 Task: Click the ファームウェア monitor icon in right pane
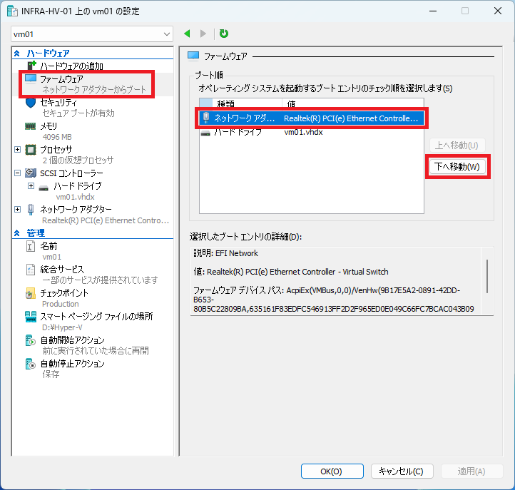click(193, 56)
